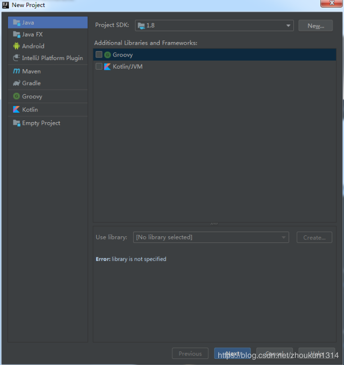This screenshot has width=344, height=365.
Task: Click the splitter handle above Use library
Action: [x=214, y=224]
